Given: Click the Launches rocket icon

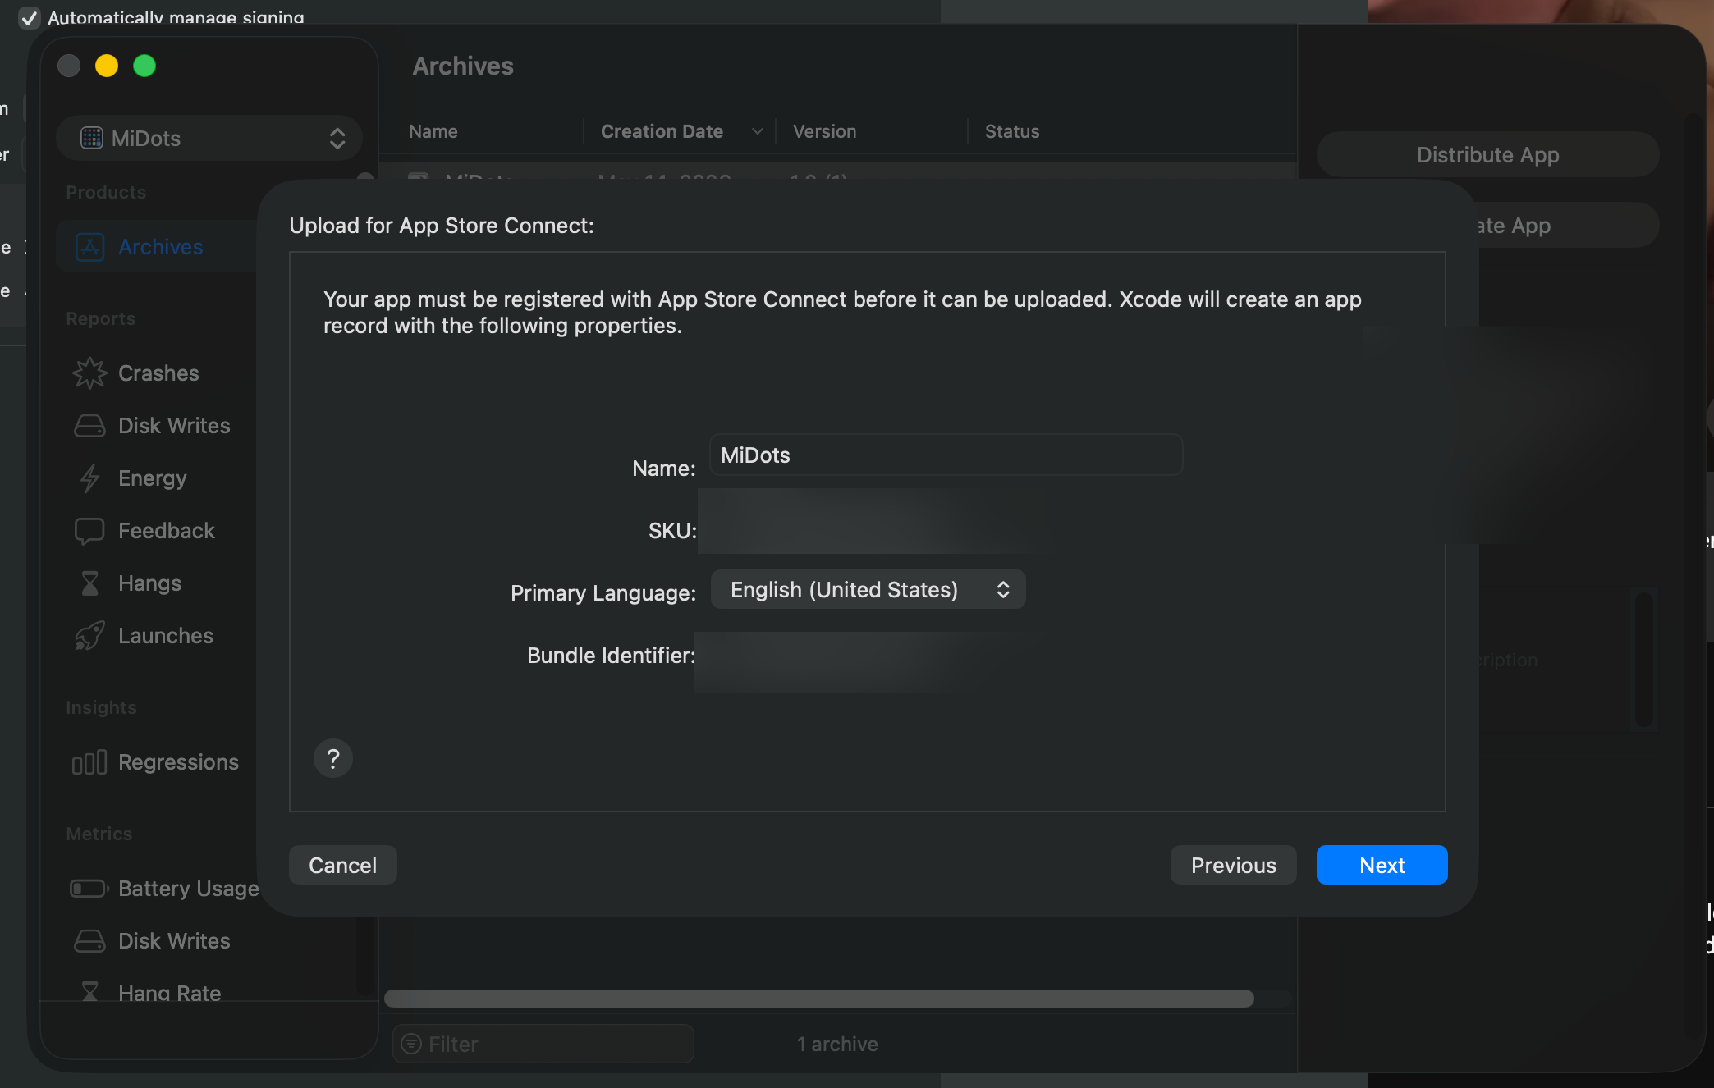Looking at the screenshot, I should point(89,635).
